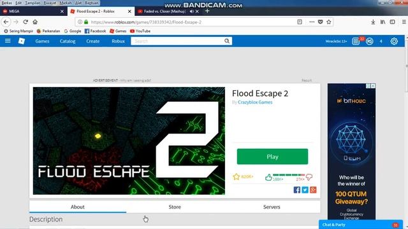Image resolution: width=408 pixels, height=229 pixels.
Task: Switch to Faded vs. Closer tab
Action: coord(164,11)
